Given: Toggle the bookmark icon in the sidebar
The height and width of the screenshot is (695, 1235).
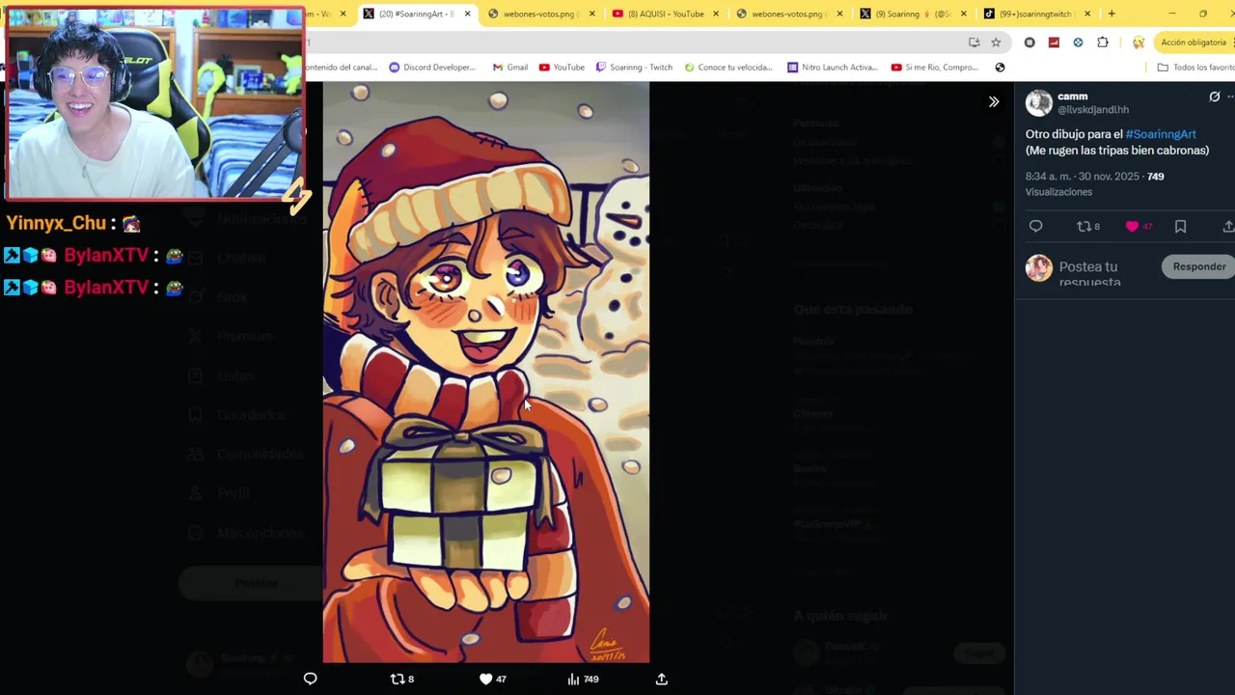Looking at the screenshot, I should [1180, 226].
